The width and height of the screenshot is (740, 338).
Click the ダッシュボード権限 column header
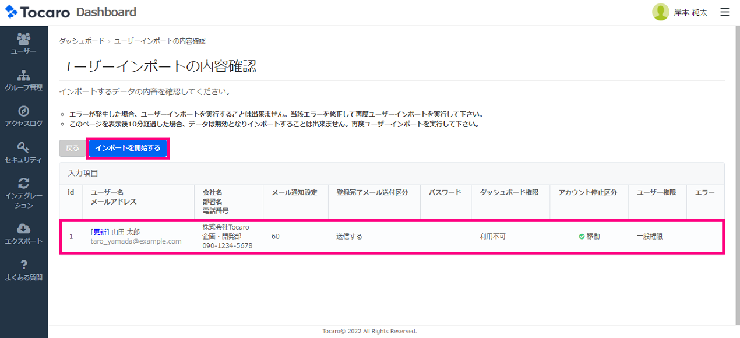509,193
